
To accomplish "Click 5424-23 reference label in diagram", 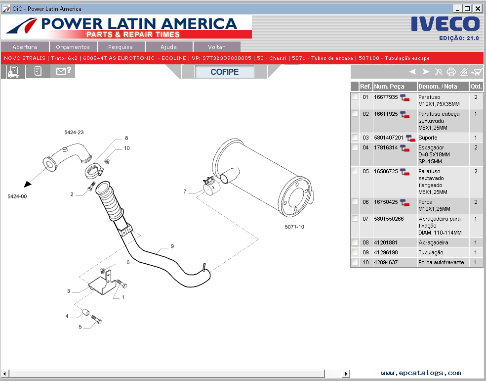I will (74, 132).
